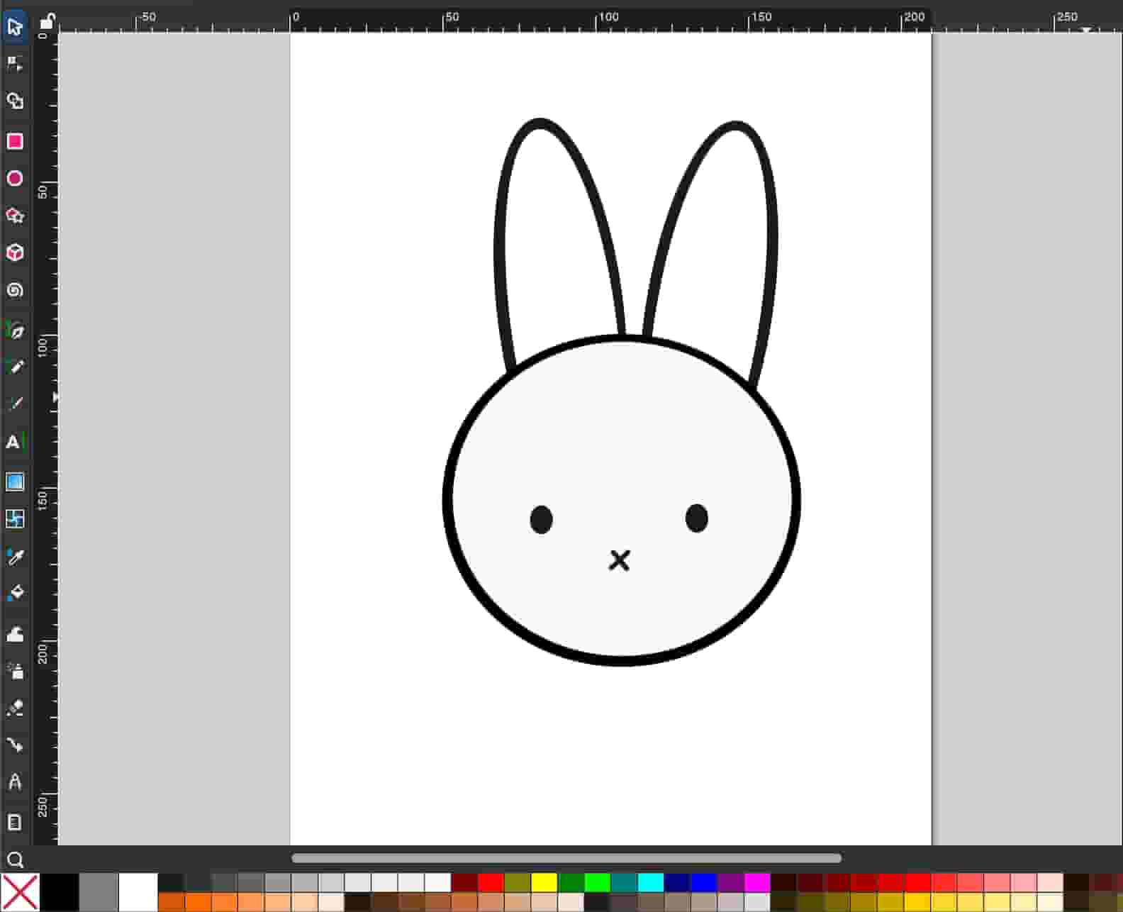Apply the large white palette swatch
This screenshot has width=1123, height=912.
pyautogui.click(x=138, y=892)
